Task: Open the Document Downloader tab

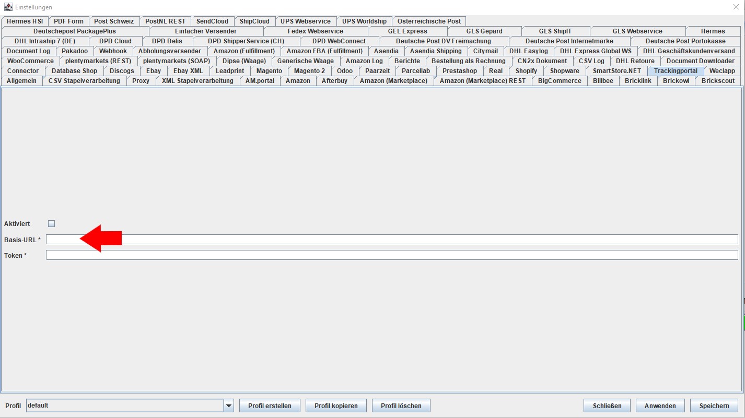Action: [x=701, y=61]
